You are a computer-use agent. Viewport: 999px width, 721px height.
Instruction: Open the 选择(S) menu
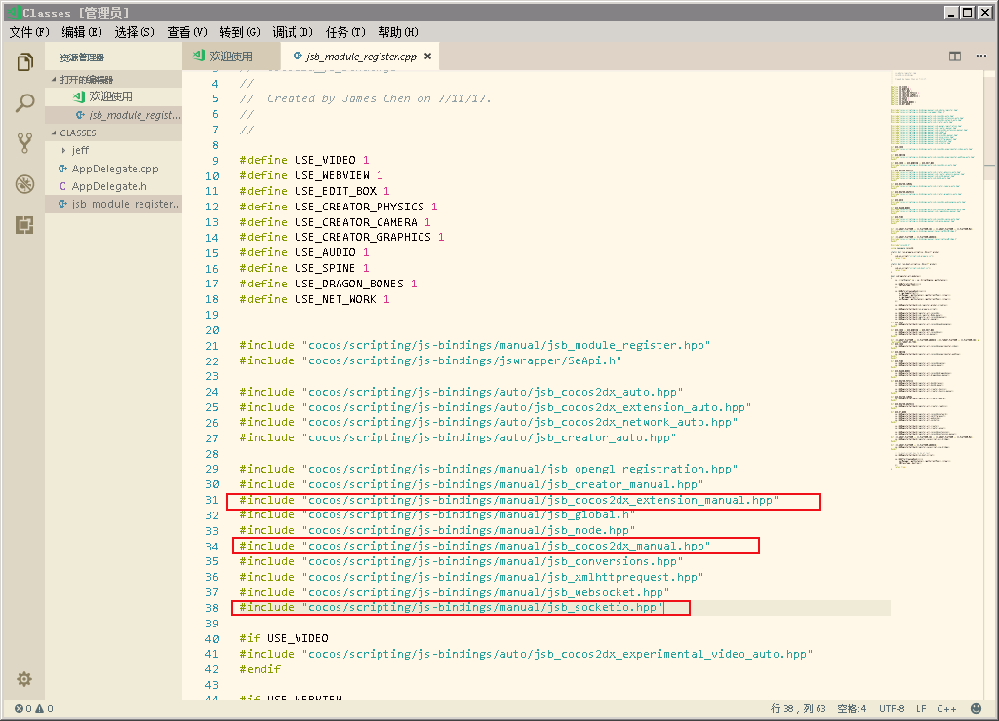pos(135,32)
